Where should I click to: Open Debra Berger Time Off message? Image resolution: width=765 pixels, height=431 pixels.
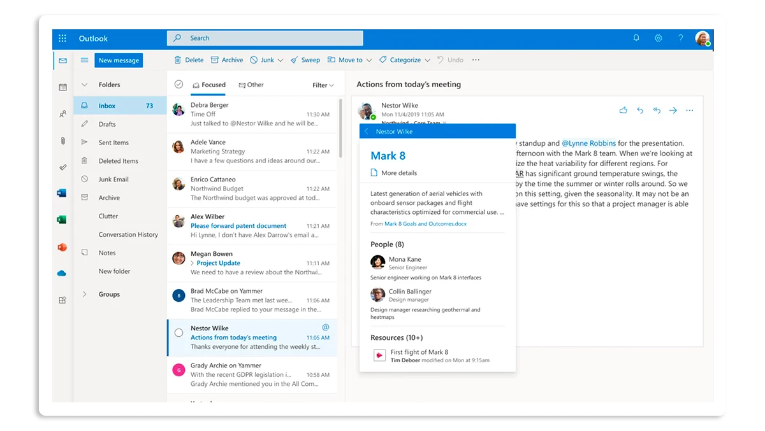pos(252,115)
